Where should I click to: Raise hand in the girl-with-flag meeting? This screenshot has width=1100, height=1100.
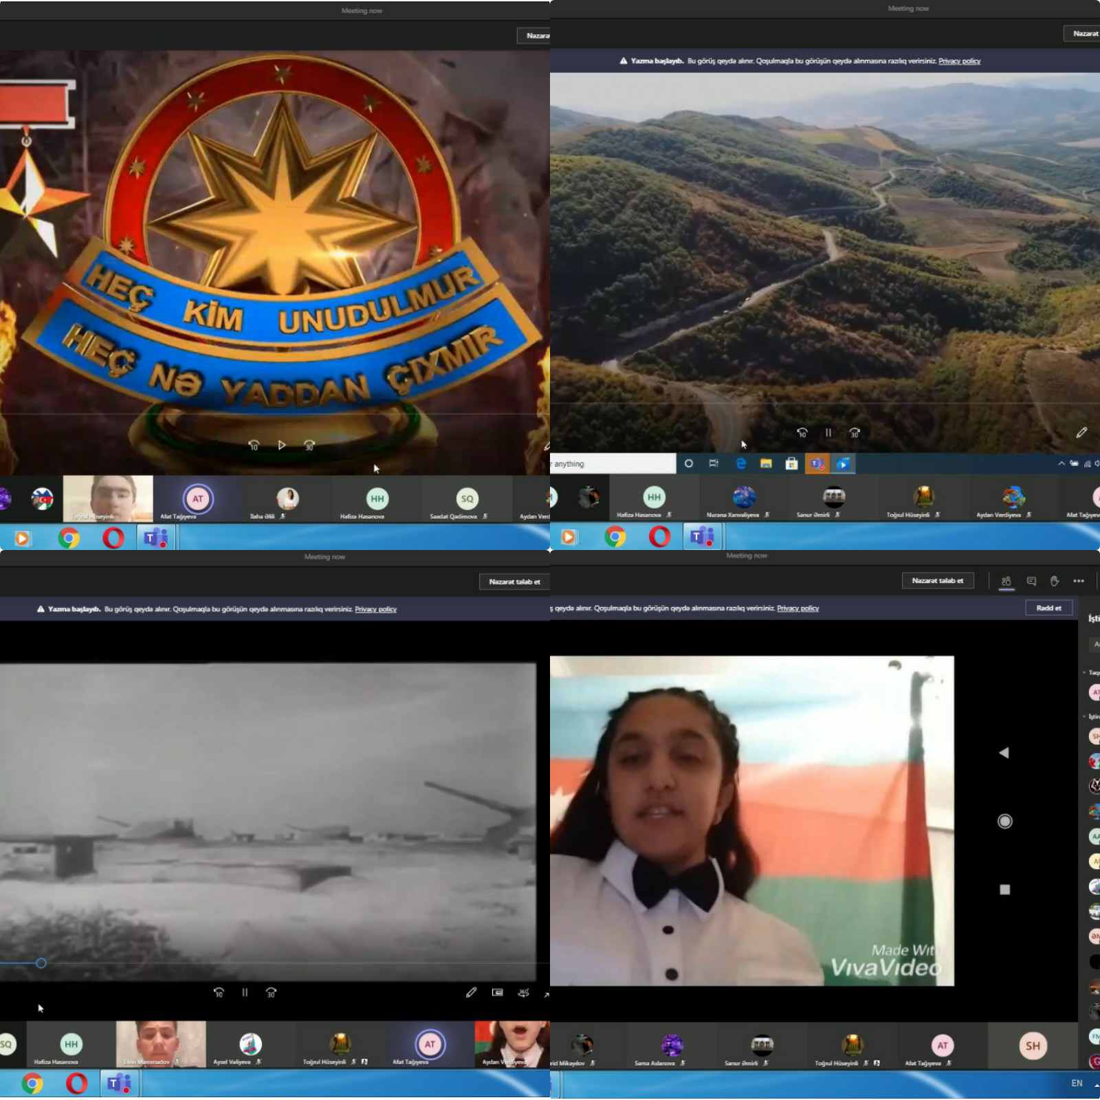click(x=1055, y=581)
